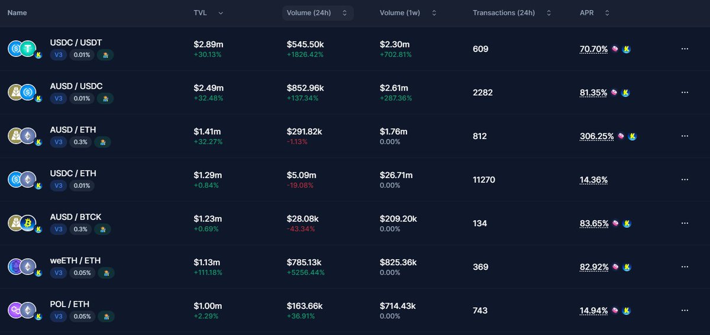Open the weETH / ETH pool name
This screenshot has height=335, width=710.
pos(76,260)
